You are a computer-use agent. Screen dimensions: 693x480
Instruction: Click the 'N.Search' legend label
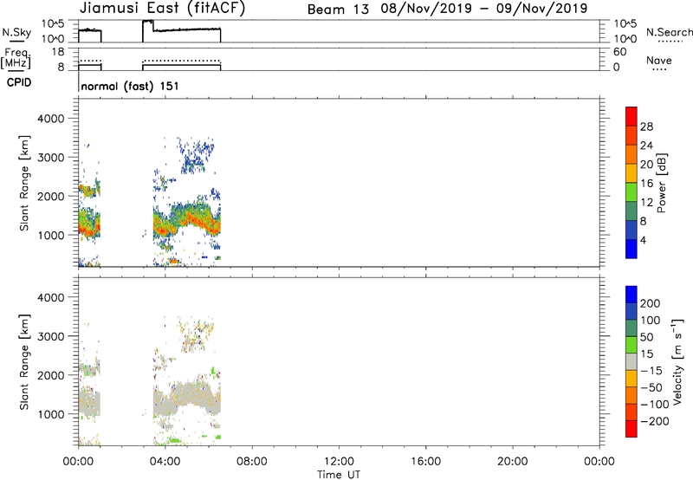[x=670, y=32]
